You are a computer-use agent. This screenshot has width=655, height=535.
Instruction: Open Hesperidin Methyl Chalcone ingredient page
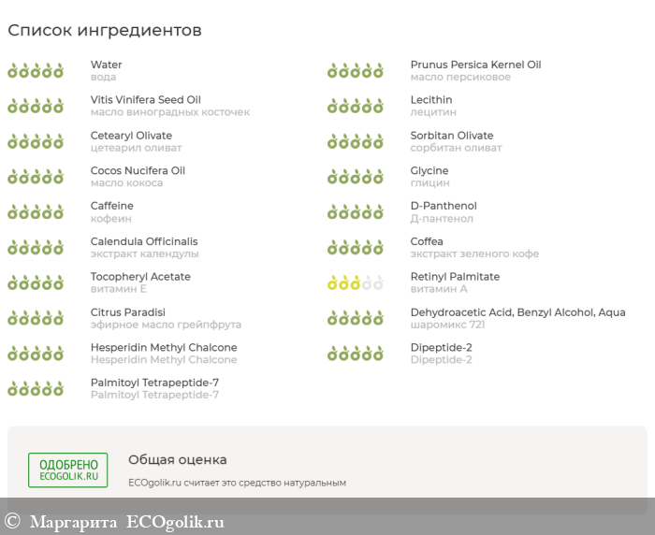pyautogui.click(x=164, y=348)
